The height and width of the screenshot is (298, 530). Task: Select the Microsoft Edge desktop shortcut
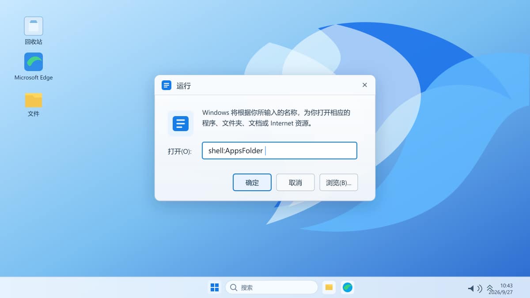[x=34, y=67]
